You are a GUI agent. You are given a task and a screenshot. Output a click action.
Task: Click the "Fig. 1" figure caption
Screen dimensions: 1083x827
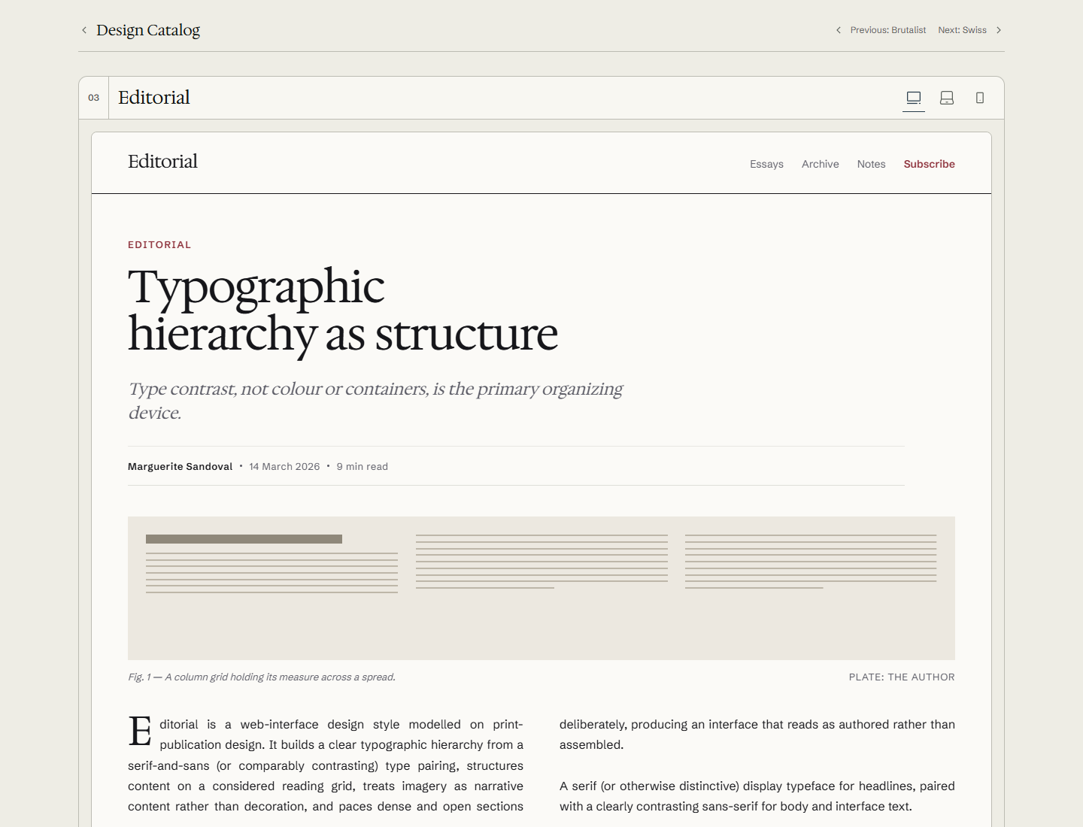262,677
